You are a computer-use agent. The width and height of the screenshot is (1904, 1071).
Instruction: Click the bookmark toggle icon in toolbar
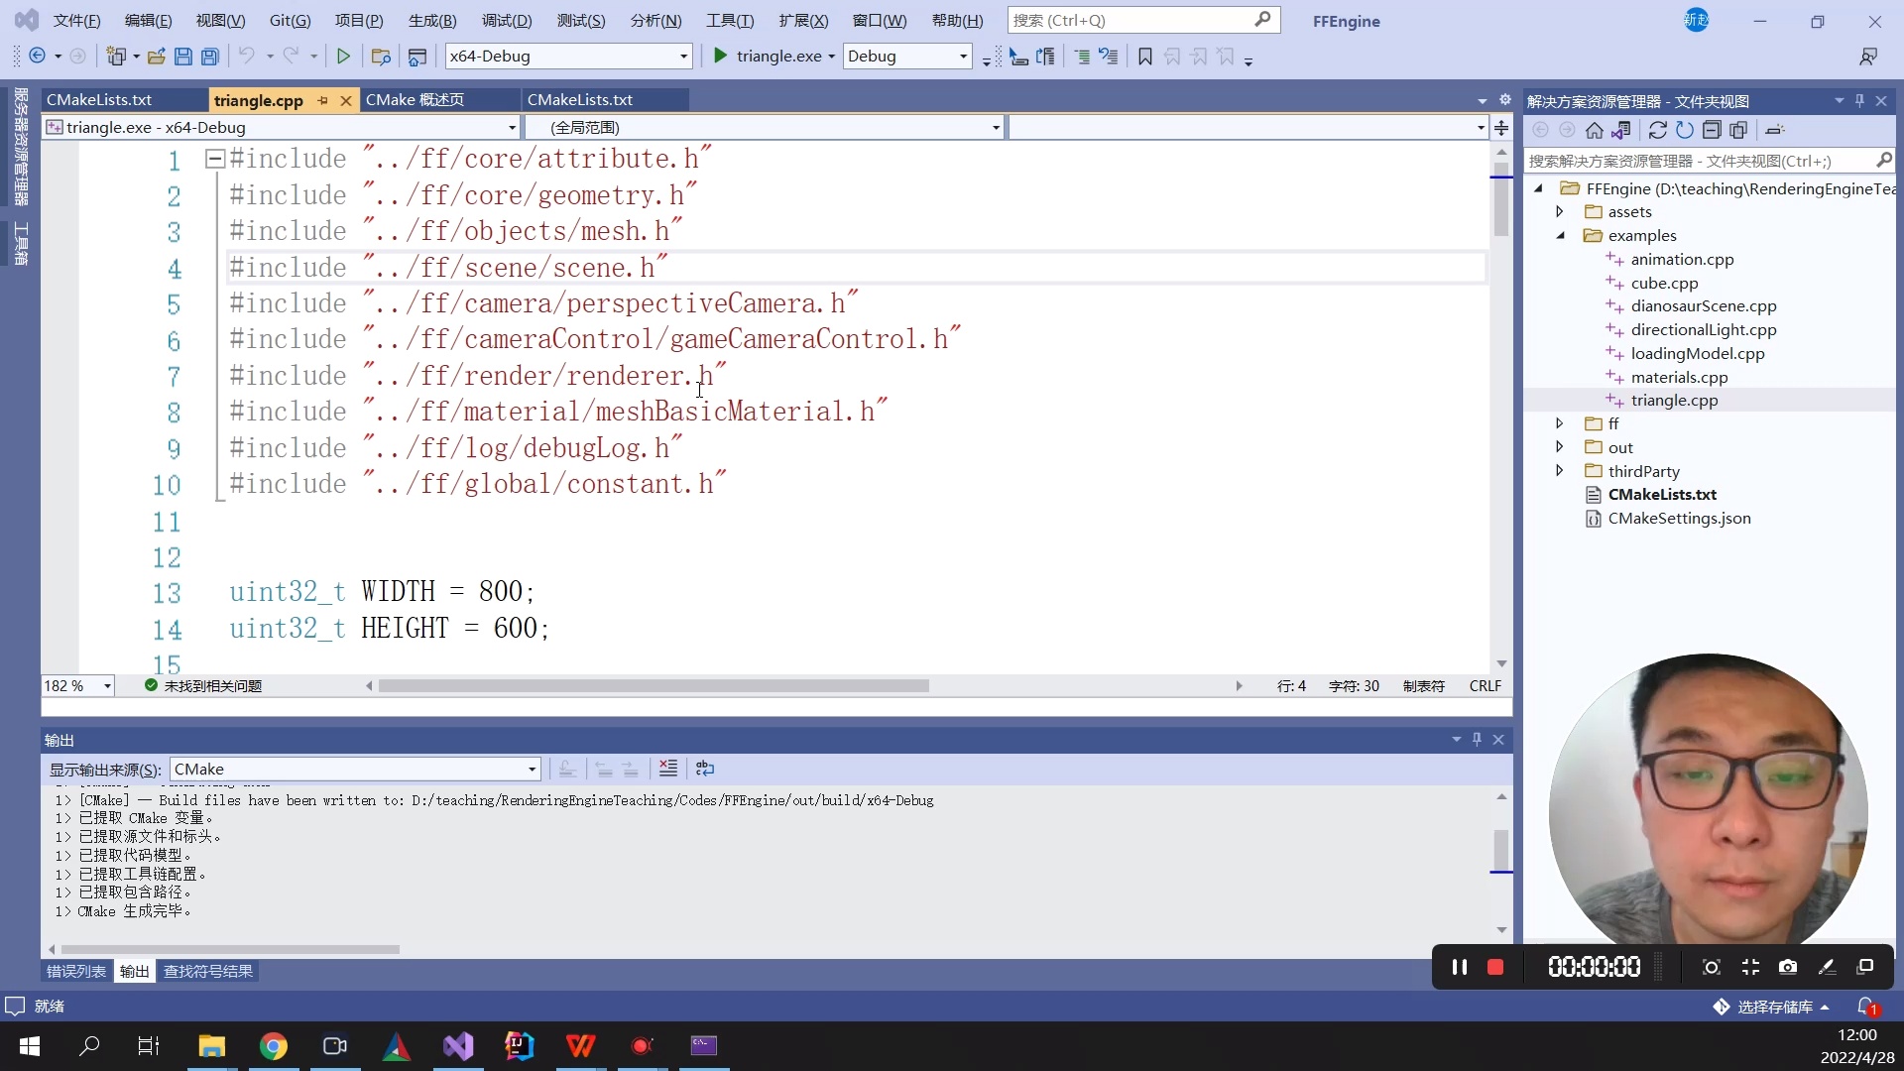click(x=1144, y=57)
